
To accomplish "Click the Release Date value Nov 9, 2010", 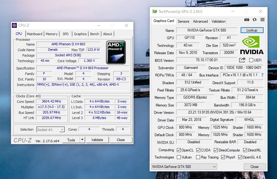I will click(x=188, y=53).
